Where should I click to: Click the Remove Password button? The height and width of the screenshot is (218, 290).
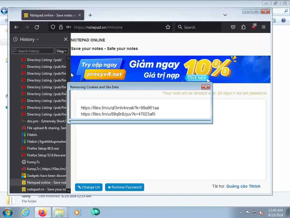pyautogui.click(x=125, y=187)
